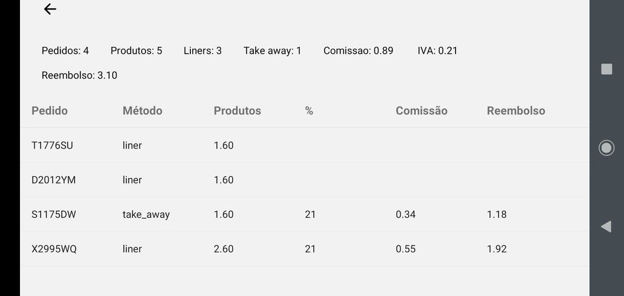Screen dimensions: 624x296
Task: Open order S1175DW
Action: 54,214
